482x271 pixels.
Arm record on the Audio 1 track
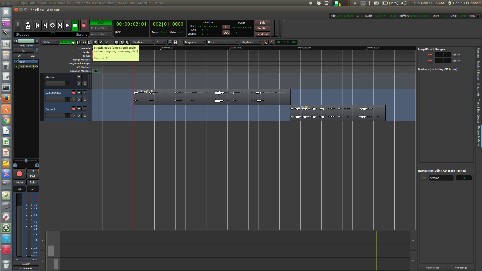pos(74,109)
